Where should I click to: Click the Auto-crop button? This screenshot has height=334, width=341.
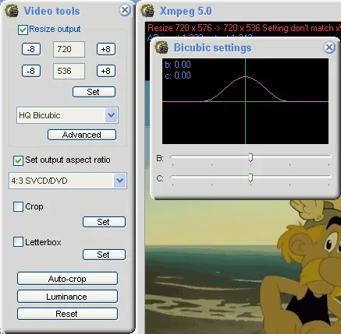(67, 279)
